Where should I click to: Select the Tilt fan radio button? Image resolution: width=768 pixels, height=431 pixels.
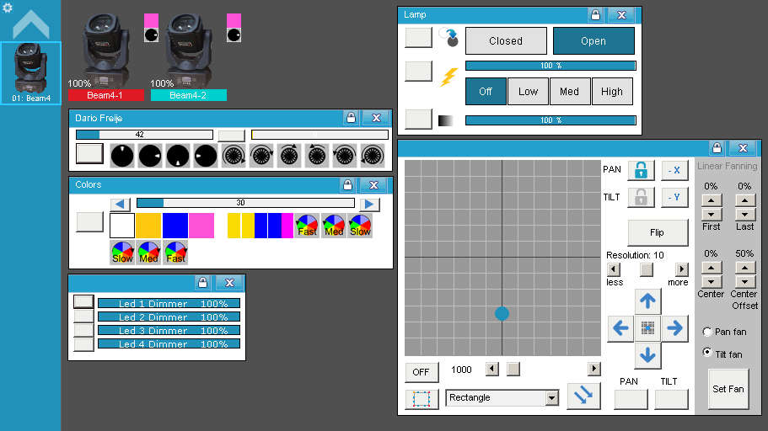[x=707, y=352]
